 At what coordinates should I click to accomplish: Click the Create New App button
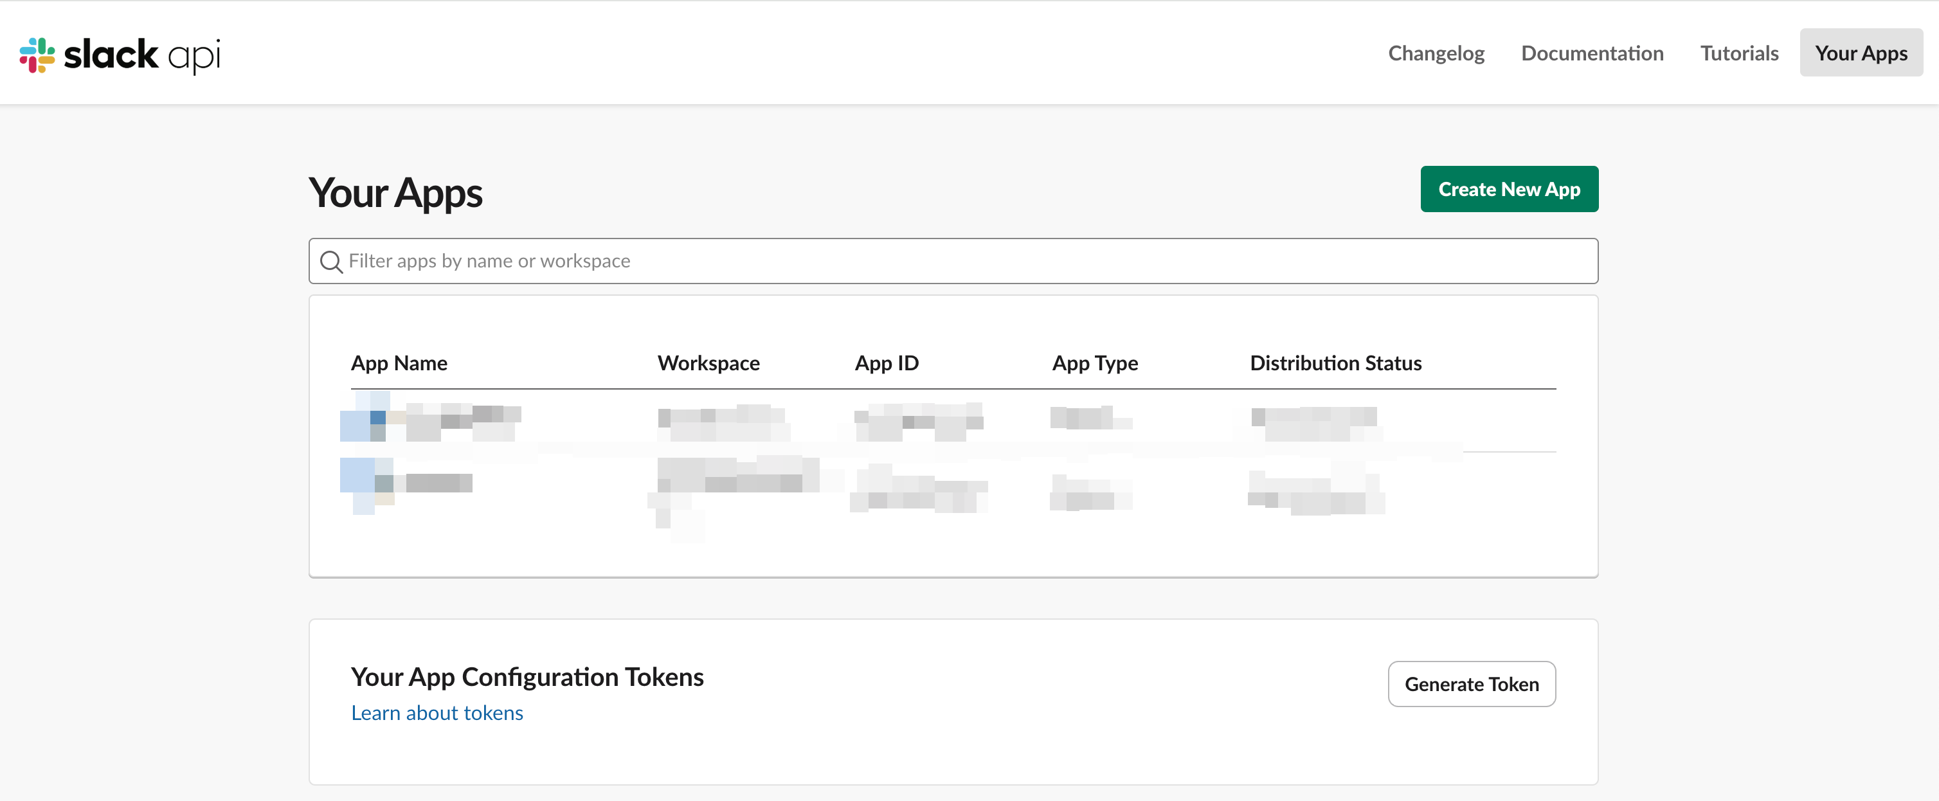(1509, 189)
